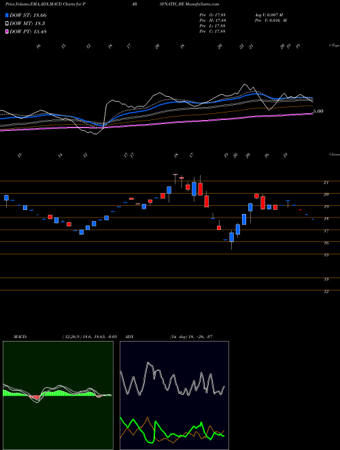Click price axis label 17
340x450 pixels.
[326, 230]
